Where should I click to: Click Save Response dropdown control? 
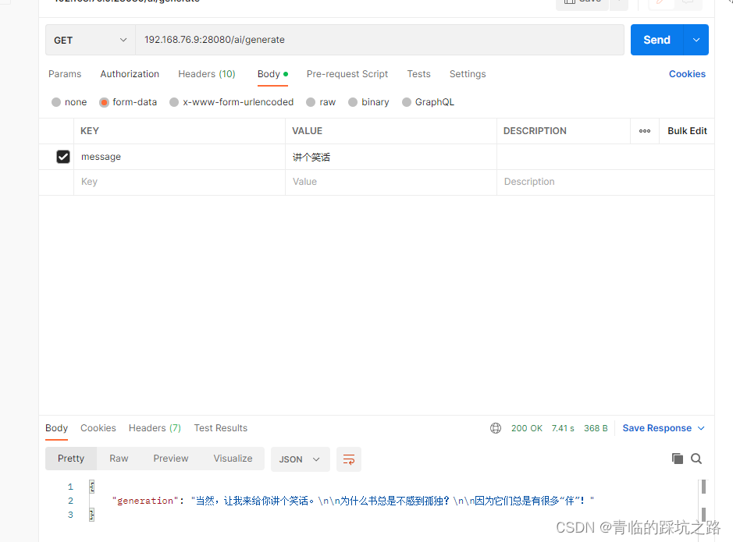(699, 428)
